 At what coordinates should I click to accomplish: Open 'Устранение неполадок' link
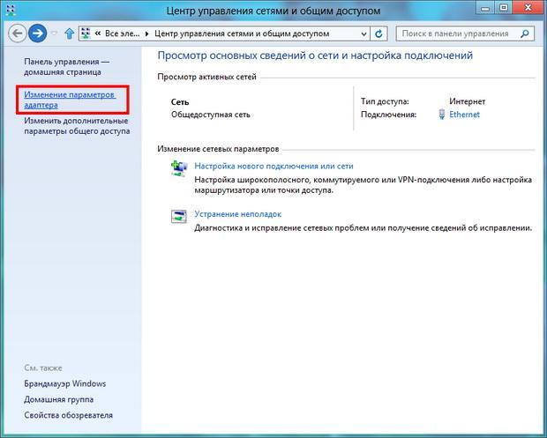[237, 214]
